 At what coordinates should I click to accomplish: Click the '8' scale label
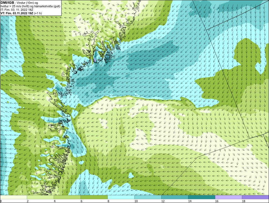coord(108,201)
